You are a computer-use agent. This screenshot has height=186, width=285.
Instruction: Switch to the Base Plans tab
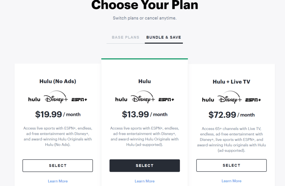pos(126,37)
